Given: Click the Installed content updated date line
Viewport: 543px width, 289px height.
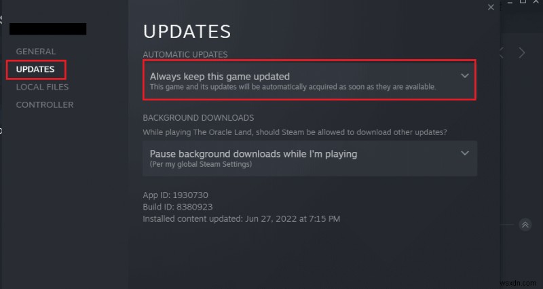Looking at the screenshot, I should point(242,218).
